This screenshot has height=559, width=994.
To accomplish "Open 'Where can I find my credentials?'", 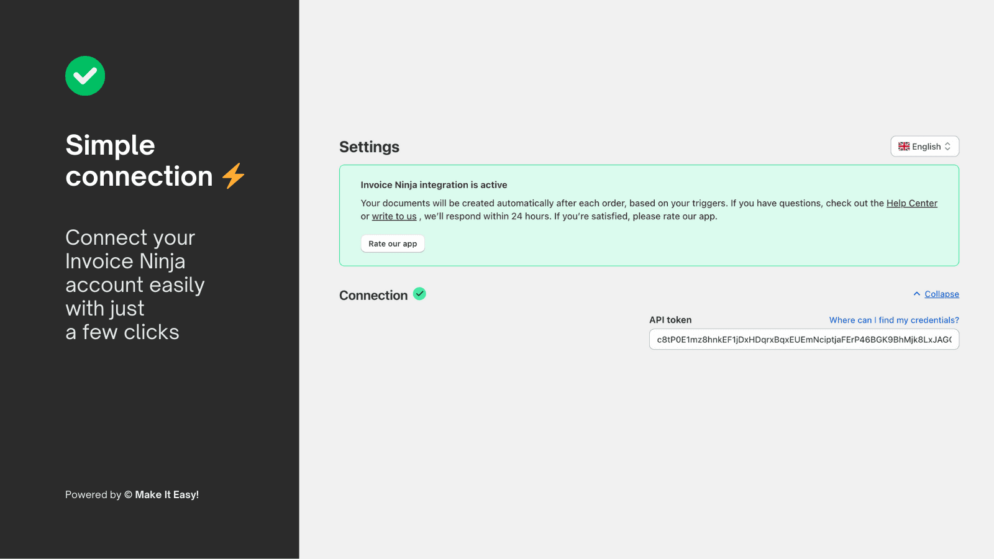I will coord(893,320).
